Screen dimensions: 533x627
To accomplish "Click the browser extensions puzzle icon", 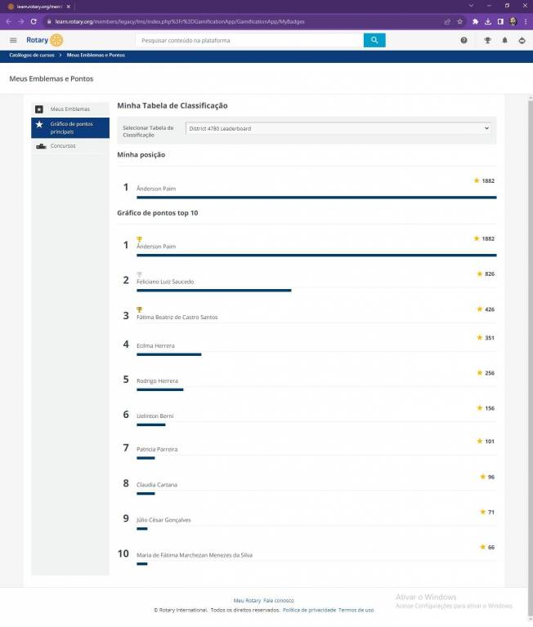I will (475, 21).
